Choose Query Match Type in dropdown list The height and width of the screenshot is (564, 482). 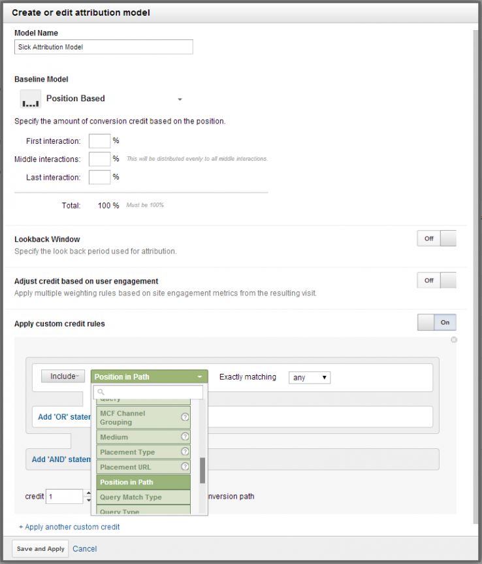point(144,497)
